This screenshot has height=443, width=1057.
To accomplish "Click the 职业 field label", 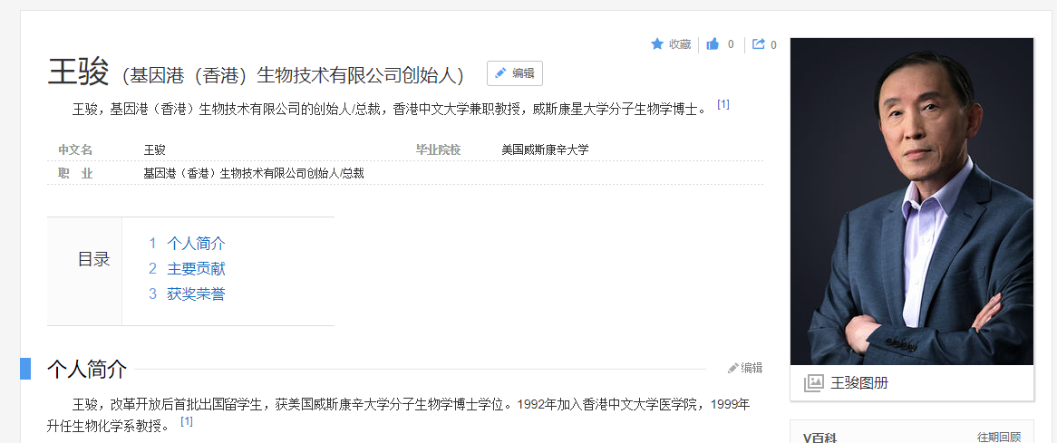I will (75, 173).
